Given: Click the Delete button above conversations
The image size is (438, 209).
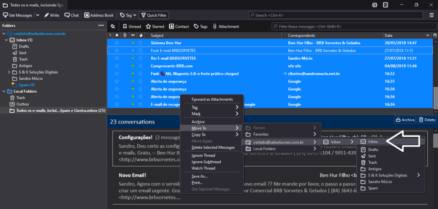Looking at the screenshot, I should pos(426,120).
